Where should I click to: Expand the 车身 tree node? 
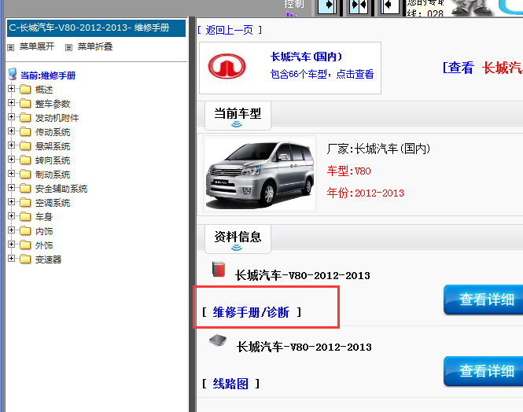pyautogui.click(x=11, y=216)
